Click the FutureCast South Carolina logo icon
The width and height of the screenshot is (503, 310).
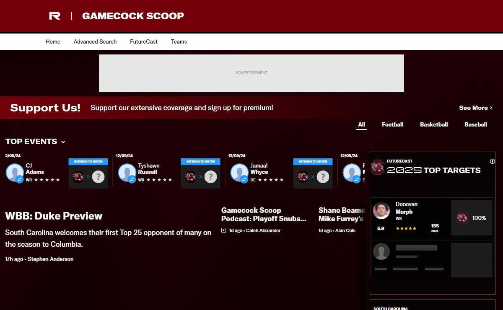pyautogui.click(x=378, y=167)
